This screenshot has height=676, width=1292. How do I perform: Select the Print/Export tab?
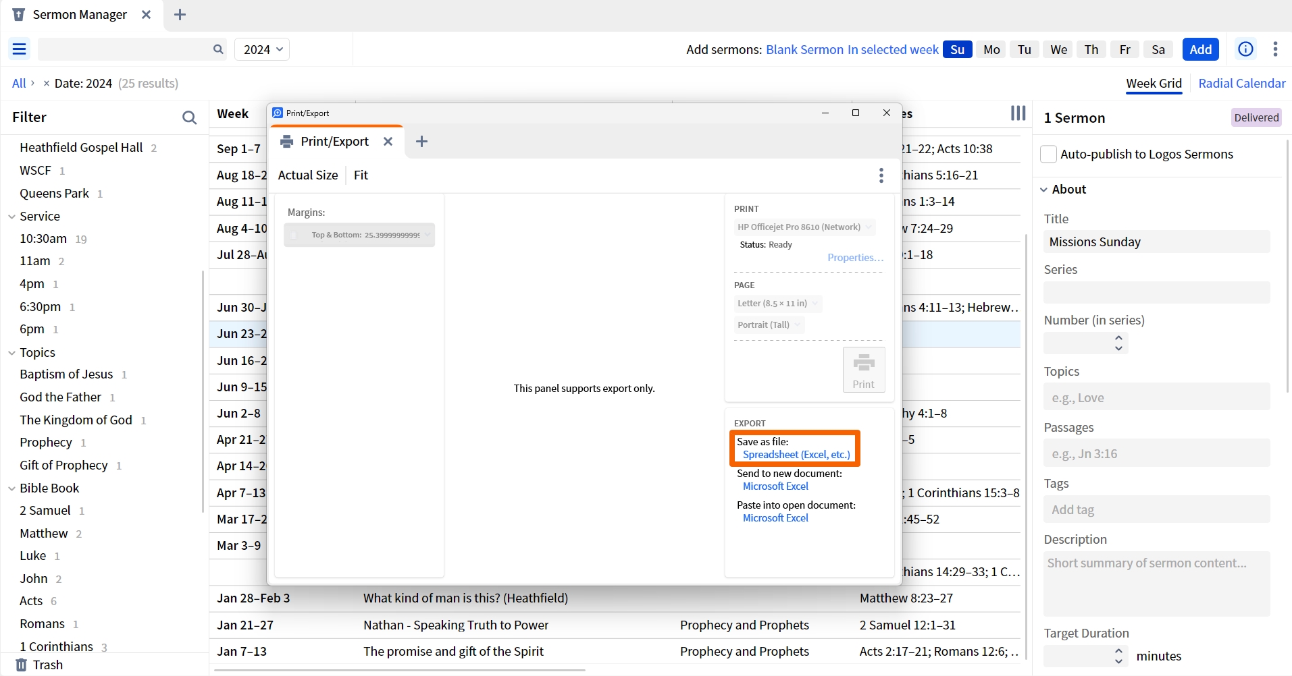[x=335, y=141]
